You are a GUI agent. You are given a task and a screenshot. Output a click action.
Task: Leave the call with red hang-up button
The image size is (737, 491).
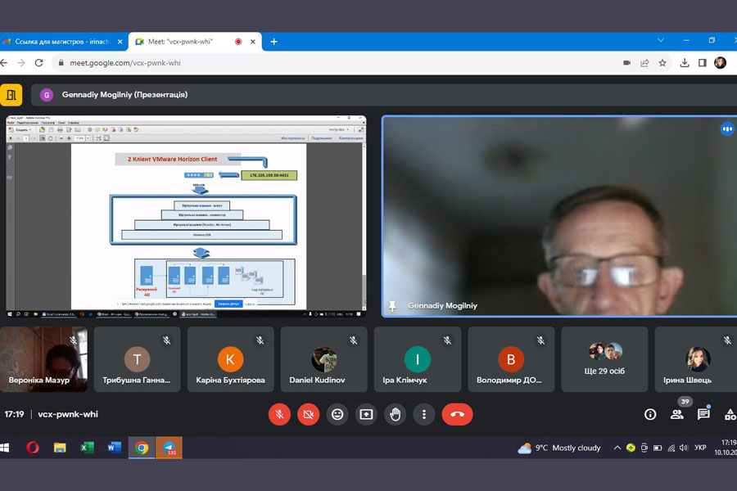pos(457,414)
